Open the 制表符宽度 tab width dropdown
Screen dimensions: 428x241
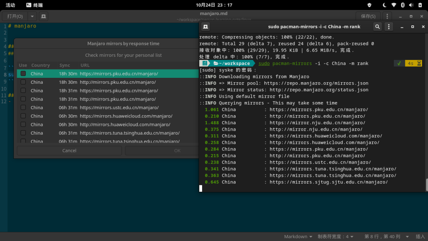coord(336,237)
